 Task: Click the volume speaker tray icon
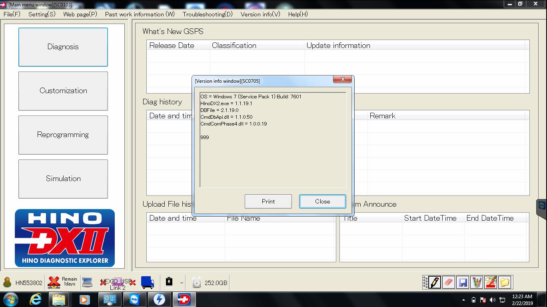click(492, 300)
